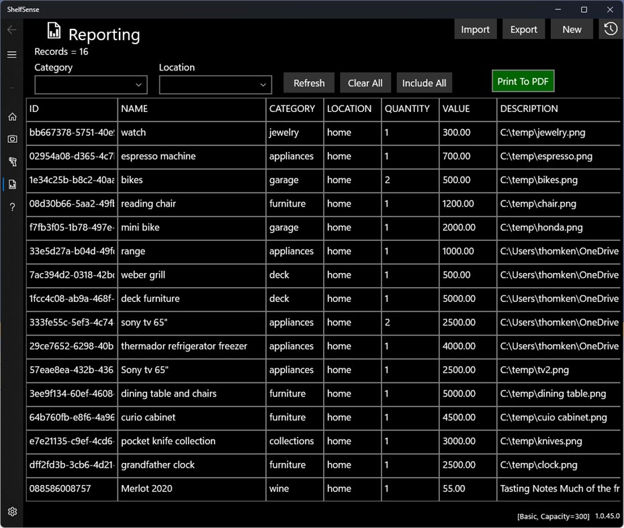This screenshot has height=528, width=624.
Task: Export the inventory records
Action: click(x=524, y=29)
